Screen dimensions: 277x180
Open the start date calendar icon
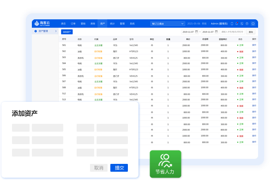(196, 32)
